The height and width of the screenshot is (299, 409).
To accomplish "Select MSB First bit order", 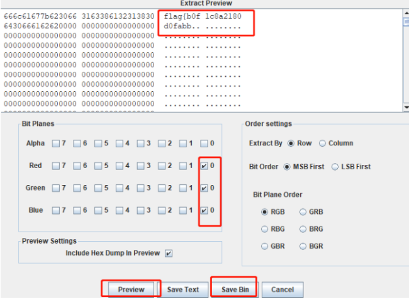I will tap(287, 167).
